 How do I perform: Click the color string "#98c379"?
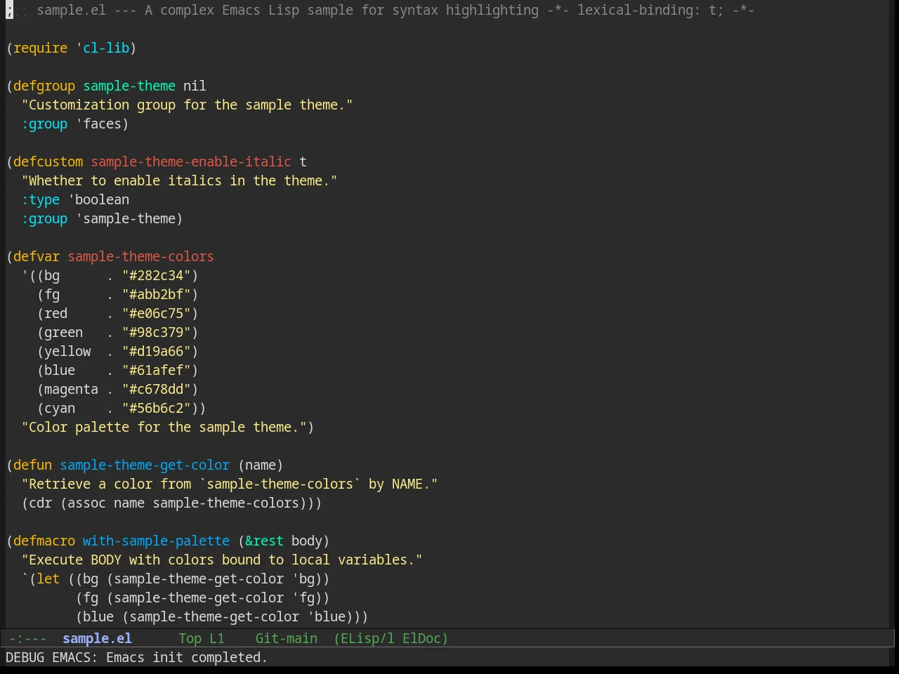(x=156, y=332)
